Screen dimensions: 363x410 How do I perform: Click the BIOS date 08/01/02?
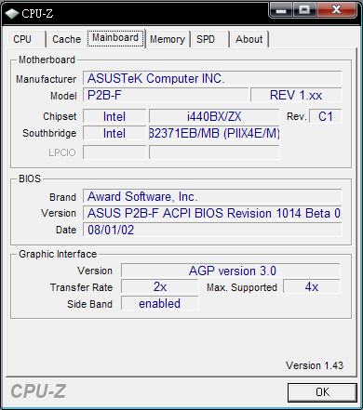pos(212,230)
